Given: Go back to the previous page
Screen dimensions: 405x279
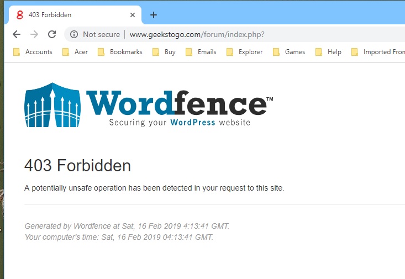Looking at the screenshot, I should (17, 34).
